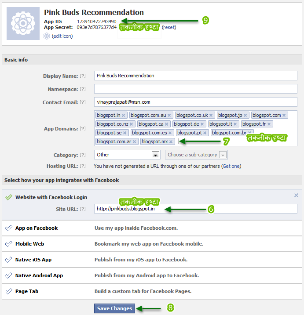
Task: Enable the App on Facebook checkmark
Action: pyautogui.click(x=8, y=228)
